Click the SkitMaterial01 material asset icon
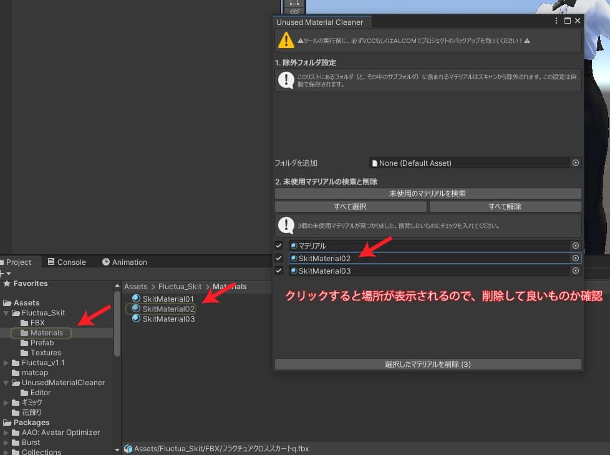610x455 pixels. point(136,299)
